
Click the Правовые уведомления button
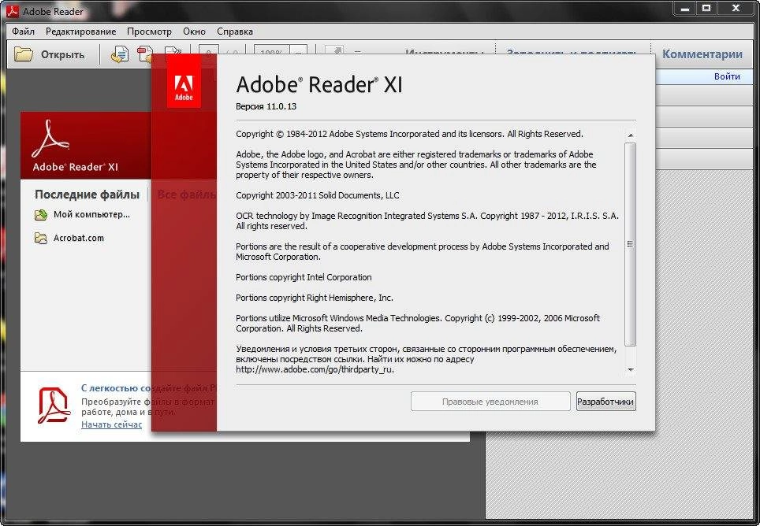pos(490,402)
